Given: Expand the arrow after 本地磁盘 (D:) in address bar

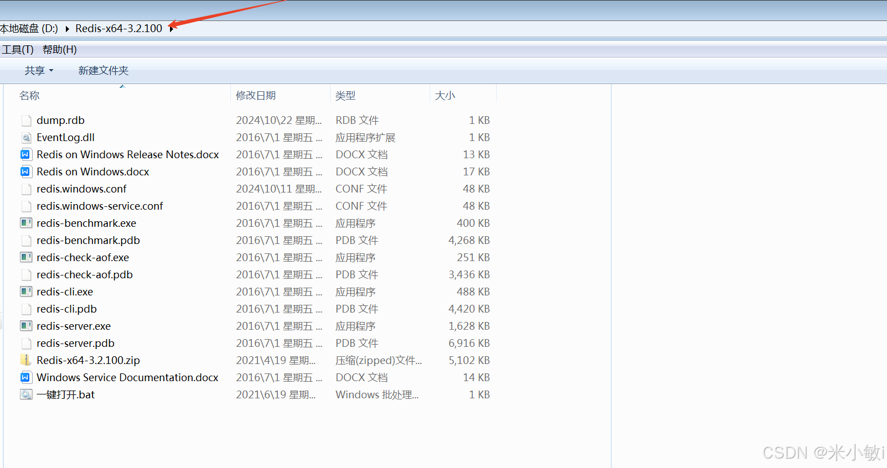Looking at the screenshot, I should coord(67,29).
